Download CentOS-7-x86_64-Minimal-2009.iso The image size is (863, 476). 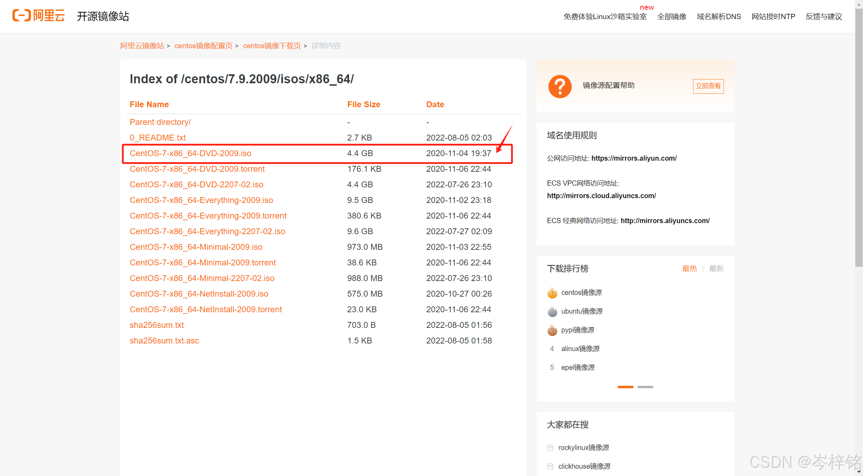[196, 247]
